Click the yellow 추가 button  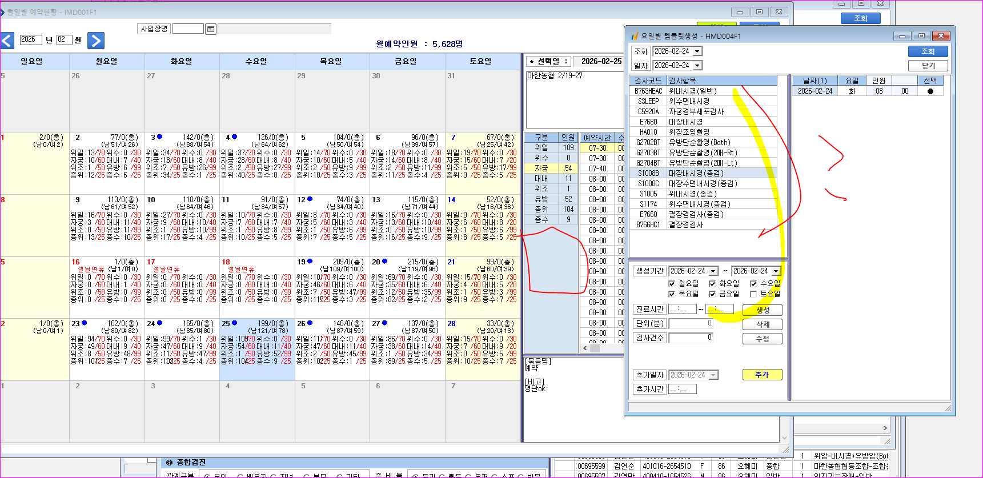tap(762, 375)
